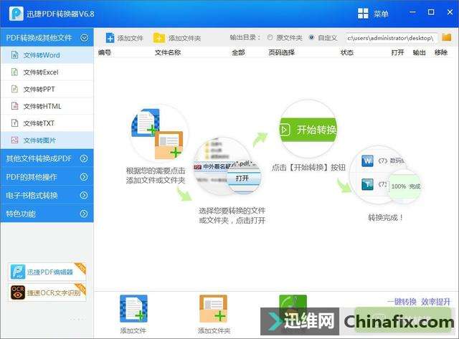Click the 输出 column header

pyautogui.click(x=419, y=52)
